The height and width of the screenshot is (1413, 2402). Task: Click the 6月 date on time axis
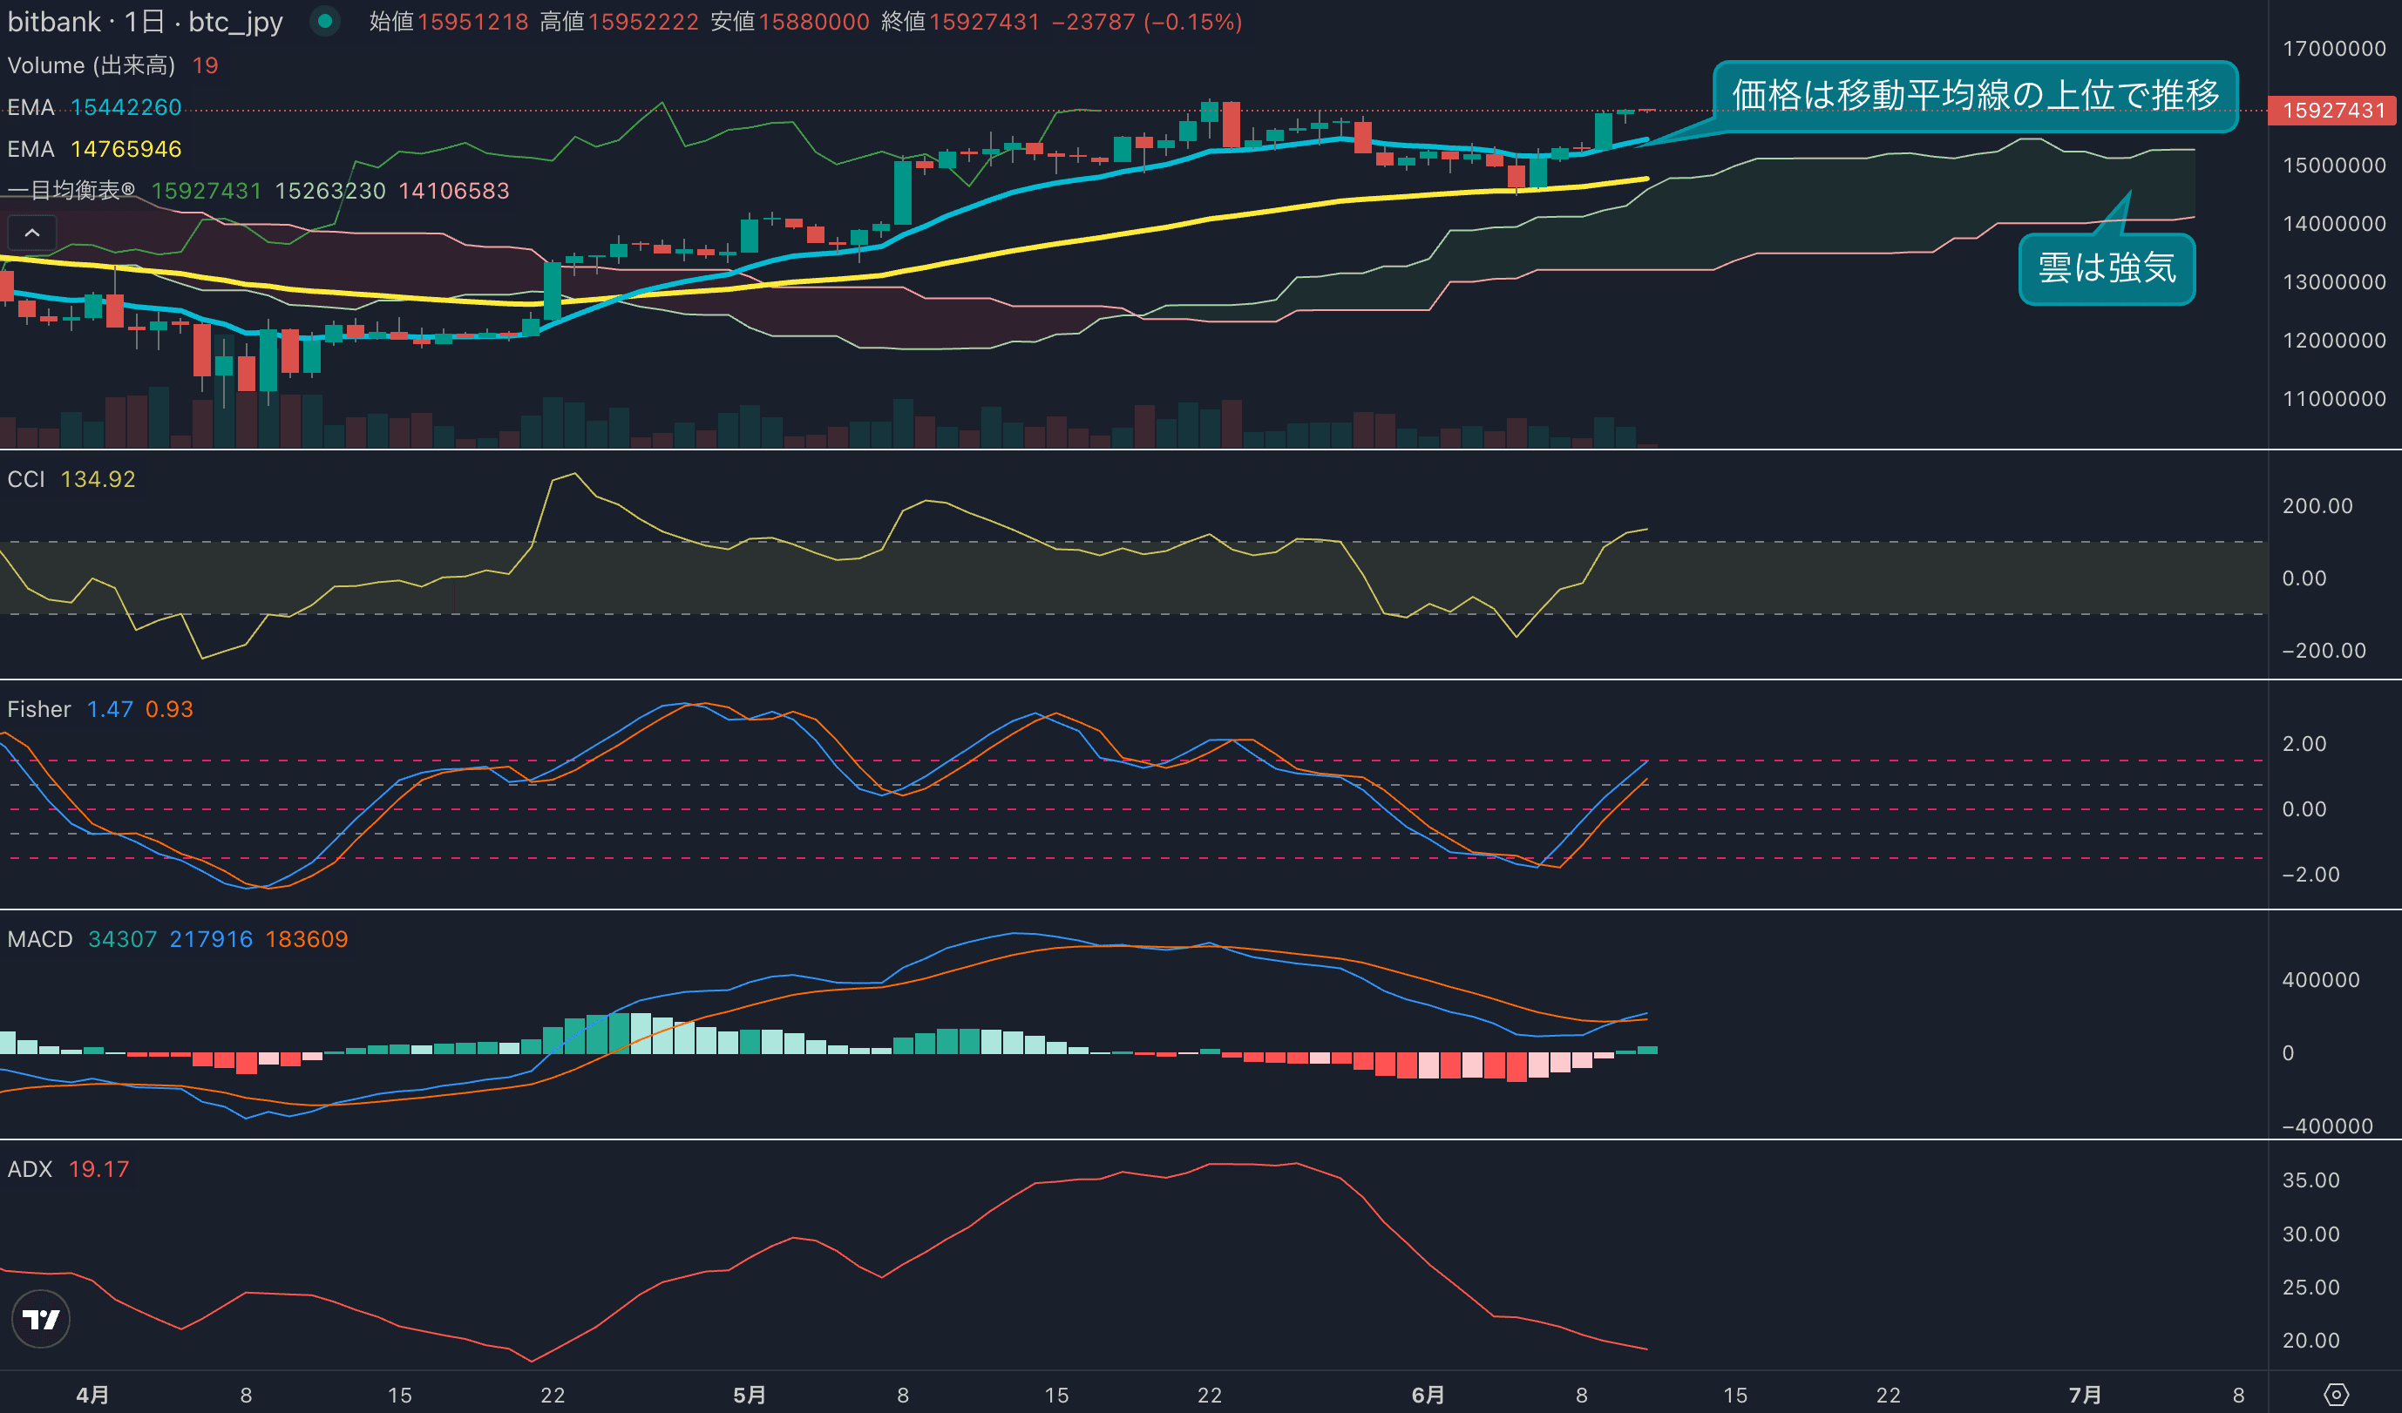1427,1395
